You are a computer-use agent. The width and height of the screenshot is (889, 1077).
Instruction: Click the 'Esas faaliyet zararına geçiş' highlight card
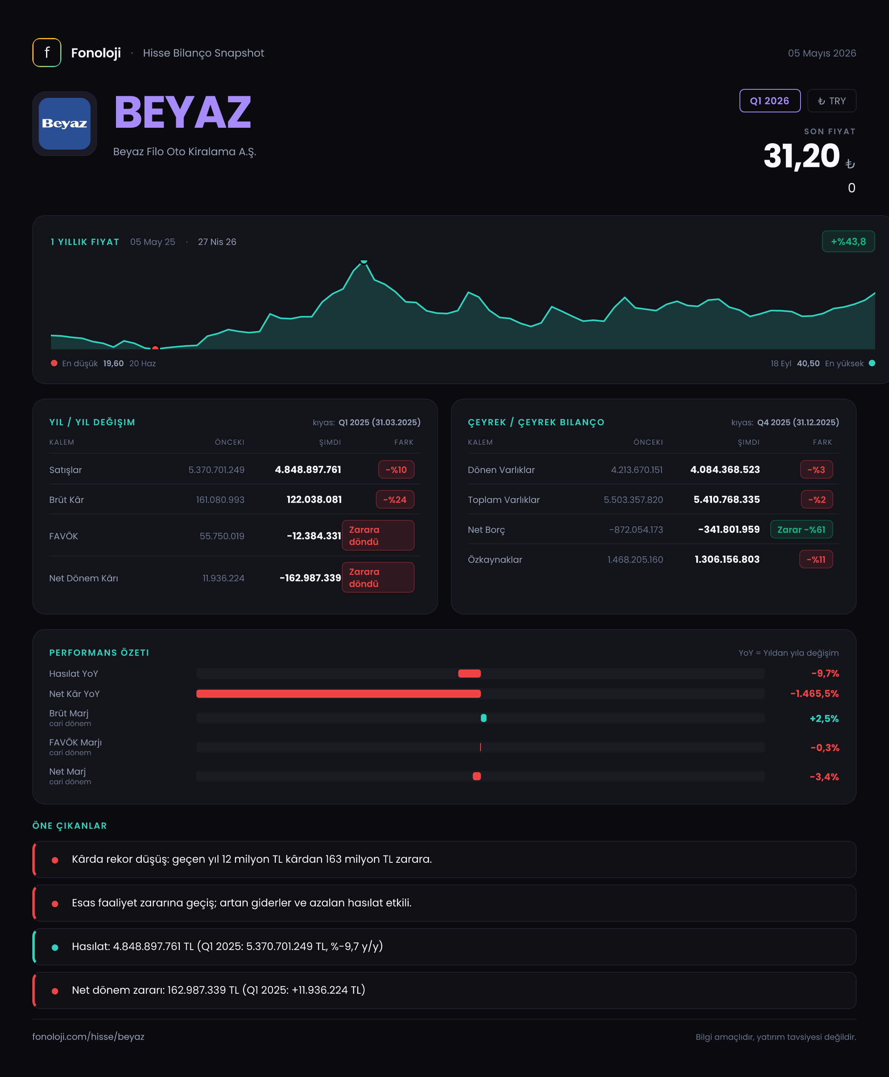click(x=444, y=903)
